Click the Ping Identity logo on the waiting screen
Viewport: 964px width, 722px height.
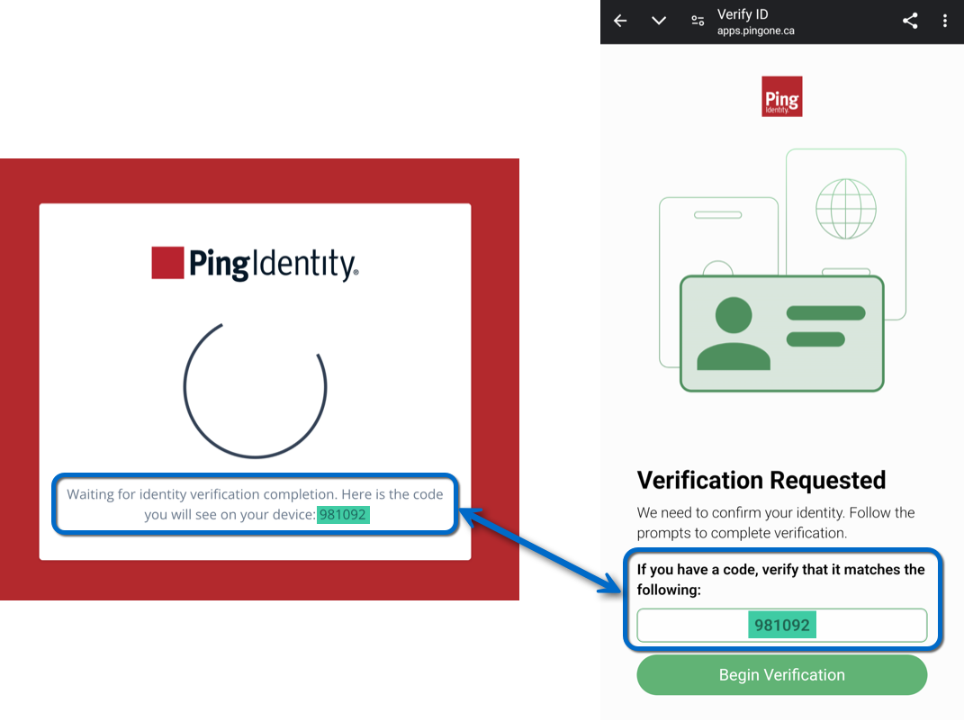[x=254, y=261]
